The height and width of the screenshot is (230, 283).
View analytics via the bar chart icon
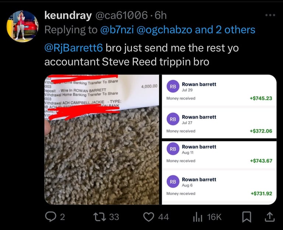pyautogui.click(x=198, y=217)
